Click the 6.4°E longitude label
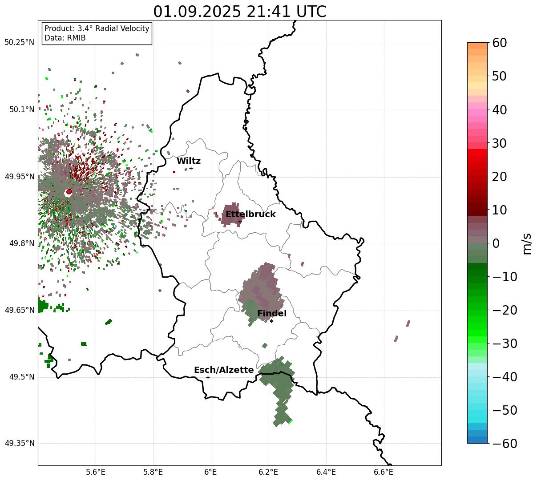The image size is (537, 481). pos(326,472)
